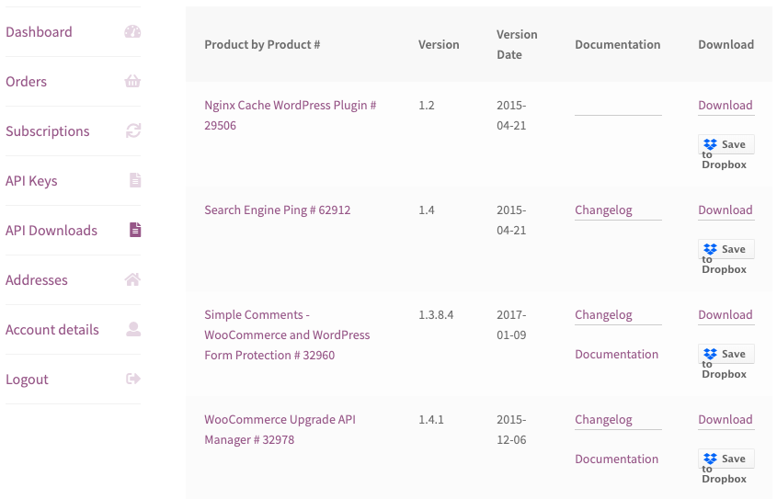Screen dimensions: 777x499
Task: Go to the Subscriptions section
Action: [x=48, y=131]
